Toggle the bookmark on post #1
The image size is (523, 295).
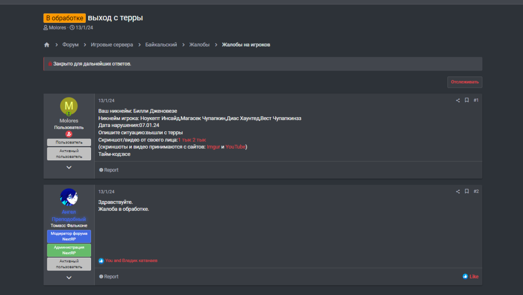[x=467, y=100]
